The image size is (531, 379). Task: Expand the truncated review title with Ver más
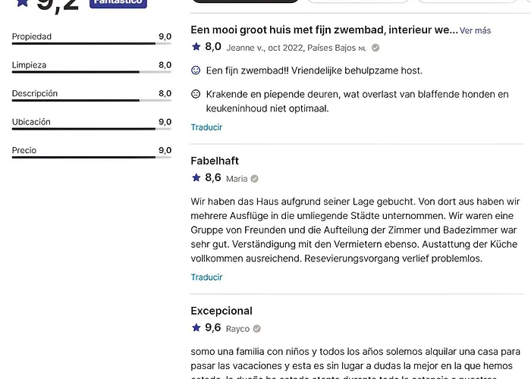pos(475,30)
